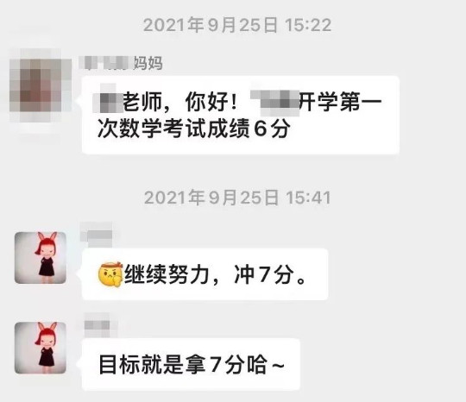Click 老师 in the first message

point(142,102)
